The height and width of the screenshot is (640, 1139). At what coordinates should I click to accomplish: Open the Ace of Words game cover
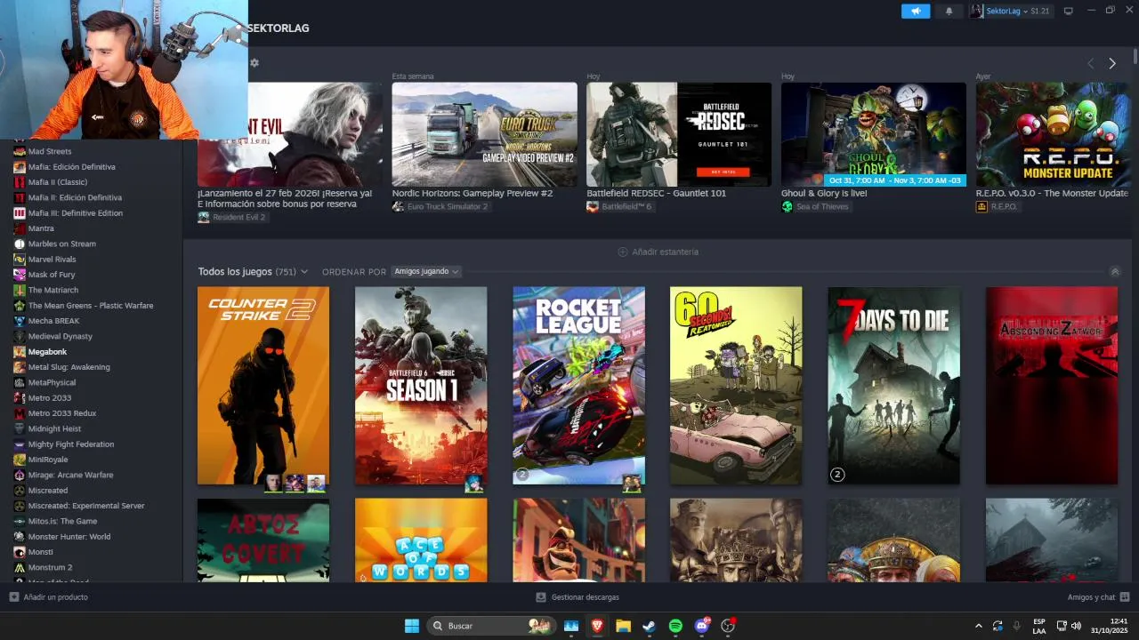point(421,540)
